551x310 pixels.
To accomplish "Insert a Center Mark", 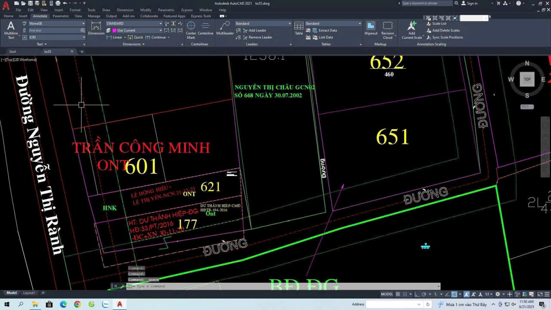I will pyautogui.click(x=191, y=30).
